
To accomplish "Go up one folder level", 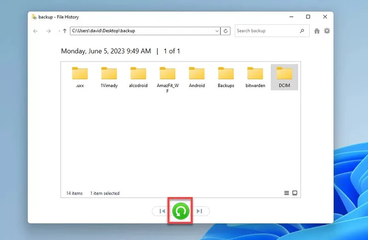I will pos(65,31).
